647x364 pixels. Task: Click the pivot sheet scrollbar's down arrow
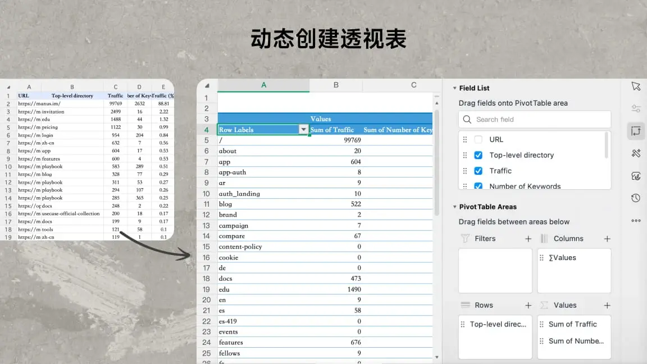(x=436, y=357)
